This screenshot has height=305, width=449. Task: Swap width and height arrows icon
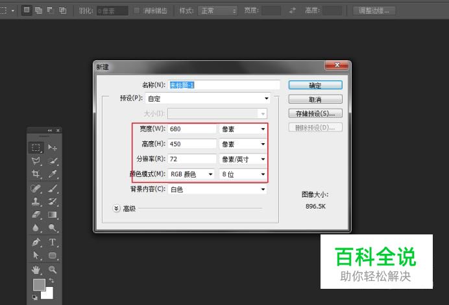click(x=293, y=10)
